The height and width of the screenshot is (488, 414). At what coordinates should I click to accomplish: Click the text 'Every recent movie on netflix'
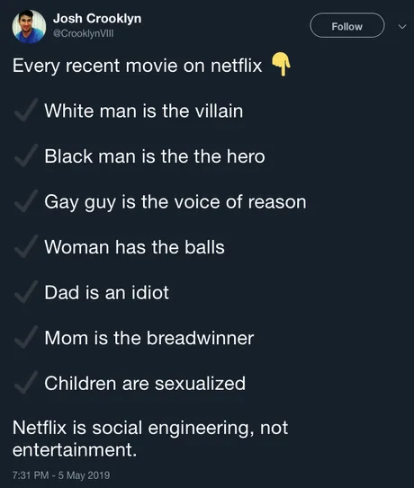pyautogui.click(x=137, y=66)
